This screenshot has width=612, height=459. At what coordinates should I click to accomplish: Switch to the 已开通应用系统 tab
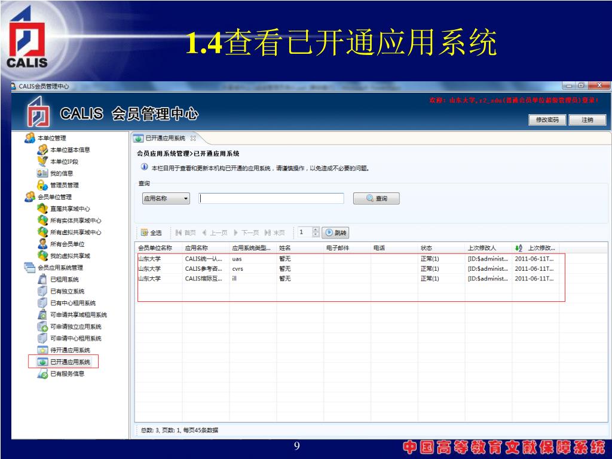pyautogui.click(x=165, y=138)
